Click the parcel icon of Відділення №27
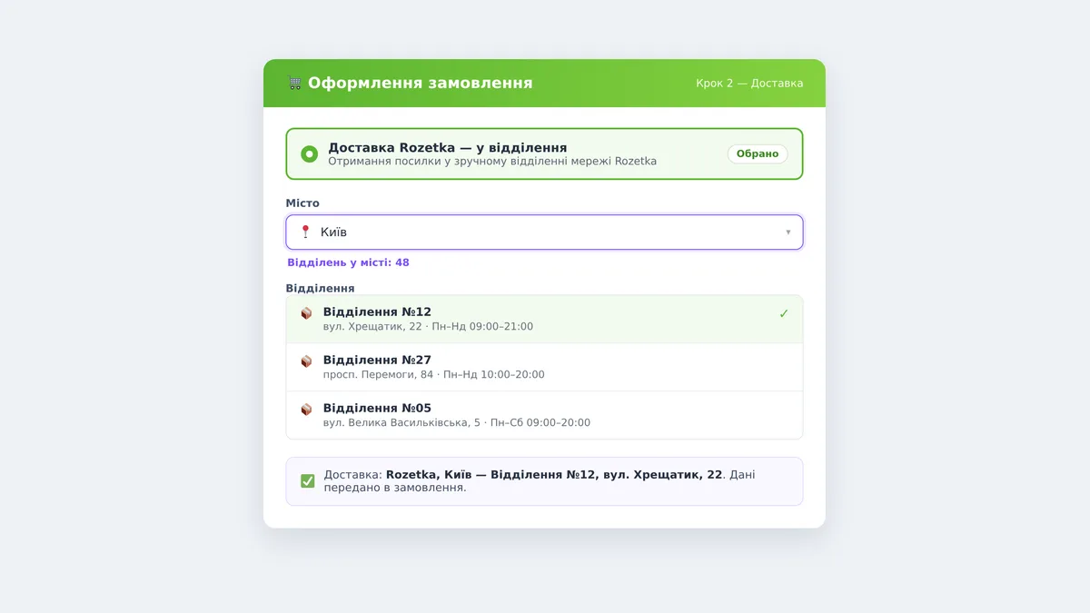This screenshot has height=613, width=1090. 306,361
